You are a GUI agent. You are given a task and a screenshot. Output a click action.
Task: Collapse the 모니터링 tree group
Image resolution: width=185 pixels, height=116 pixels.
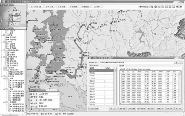pyautogui.click(x=2, y=76)
